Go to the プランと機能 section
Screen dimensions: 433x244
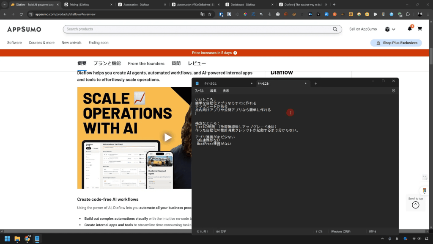coord(107,64)
